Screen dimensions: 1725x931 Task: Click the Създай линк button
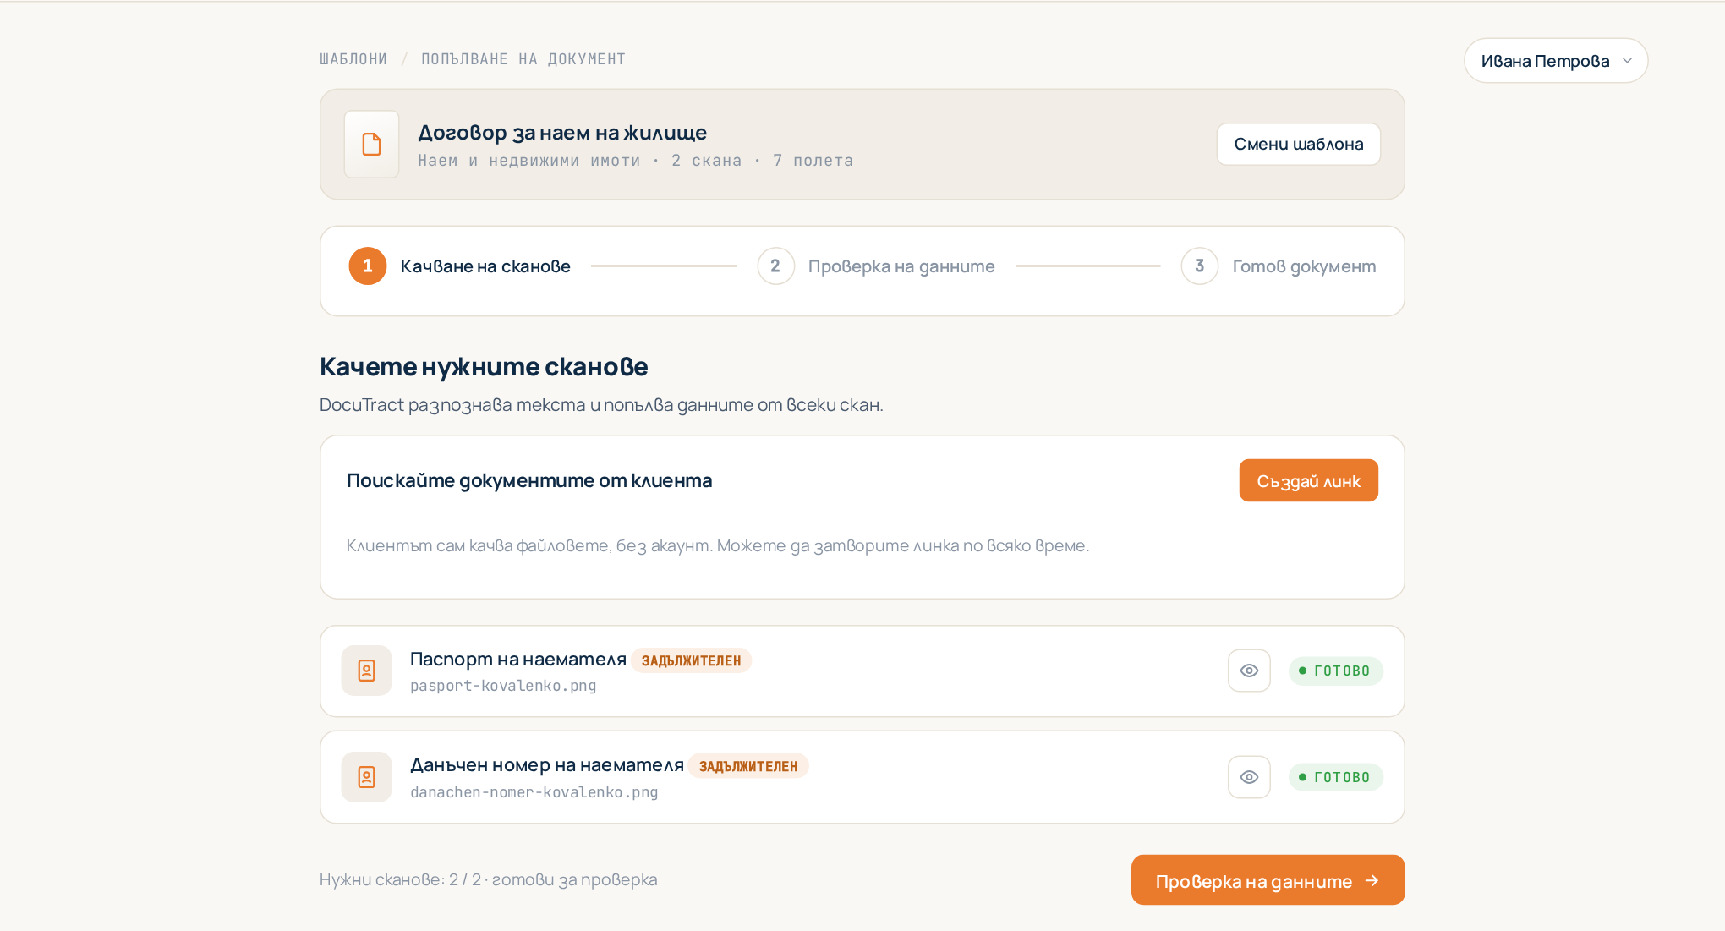1309,480
